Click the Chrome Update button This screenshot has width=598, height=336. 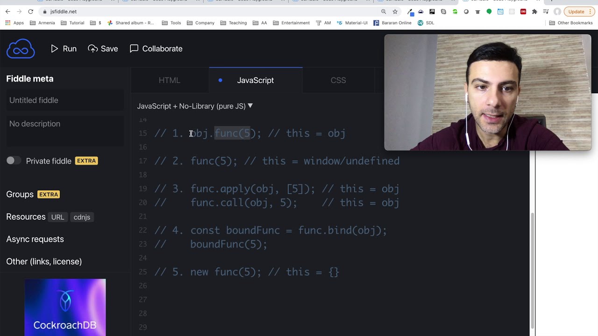point(579,12)
